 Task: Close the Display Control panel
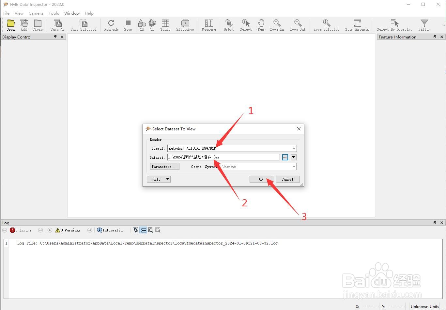click(x=62, y=37)
